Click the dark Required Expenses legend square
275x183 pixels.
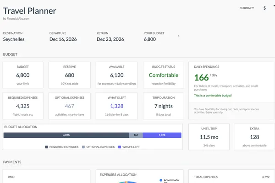click(47, 147)
